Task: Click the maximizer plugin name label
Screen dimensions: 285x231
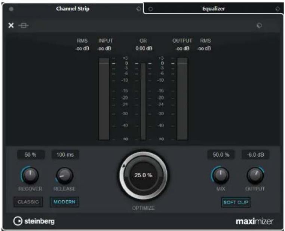Action: point(255,221)
